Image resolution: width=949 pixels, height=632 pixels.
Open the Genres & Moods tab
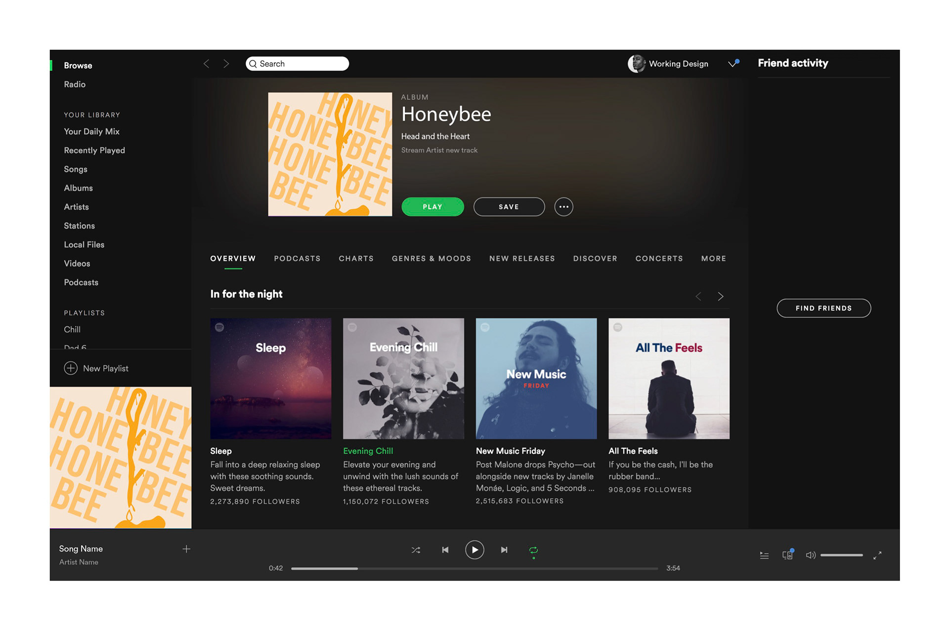[x=431, y=259]
